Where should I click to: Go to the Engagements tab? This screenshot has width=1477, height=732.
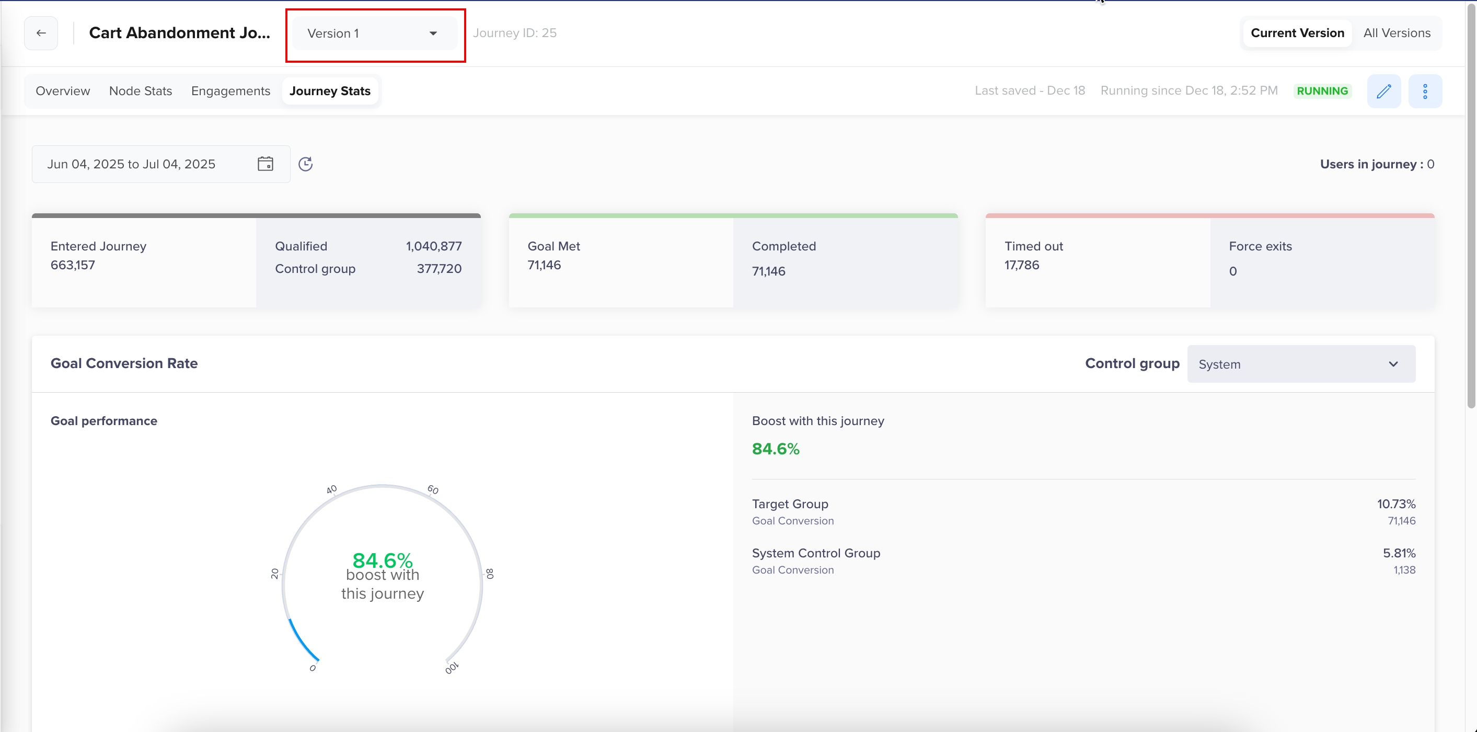click(230, 91)
